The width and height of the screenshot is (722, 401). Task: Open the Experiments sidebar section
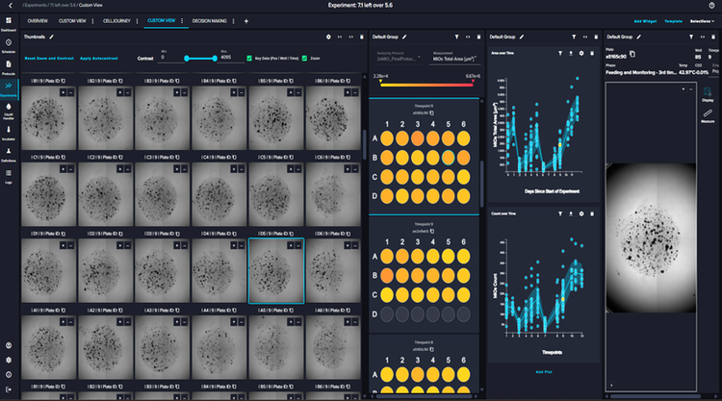(x=9, y=88)
